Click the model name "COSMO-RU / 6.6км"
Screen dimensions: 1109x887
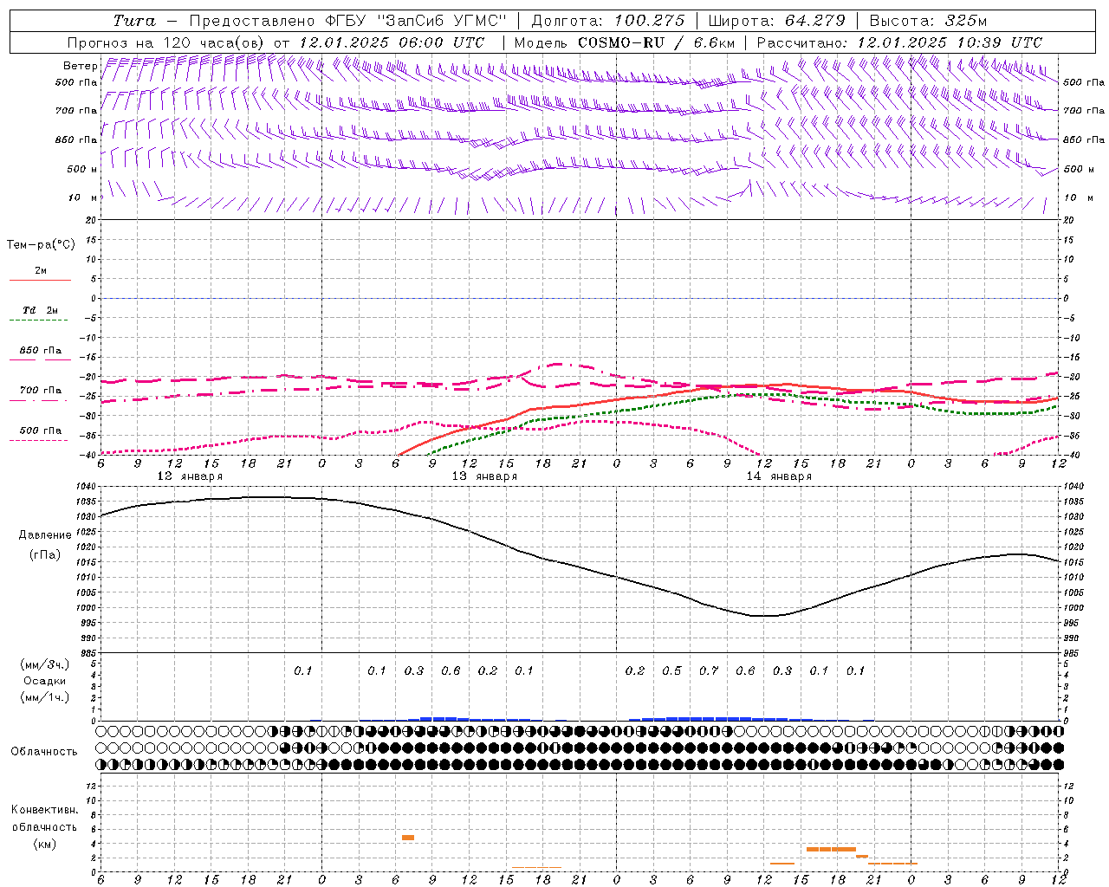tap(657, 42)
